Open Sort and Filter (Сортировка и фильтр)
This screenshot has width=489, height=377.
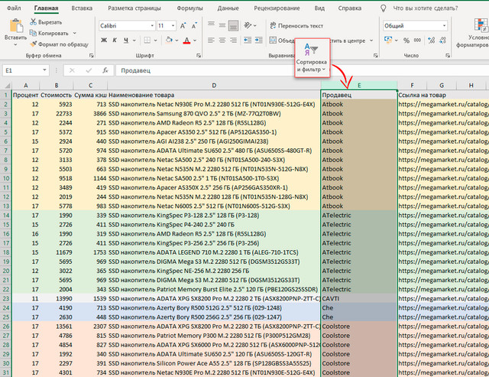coord(312,58)
